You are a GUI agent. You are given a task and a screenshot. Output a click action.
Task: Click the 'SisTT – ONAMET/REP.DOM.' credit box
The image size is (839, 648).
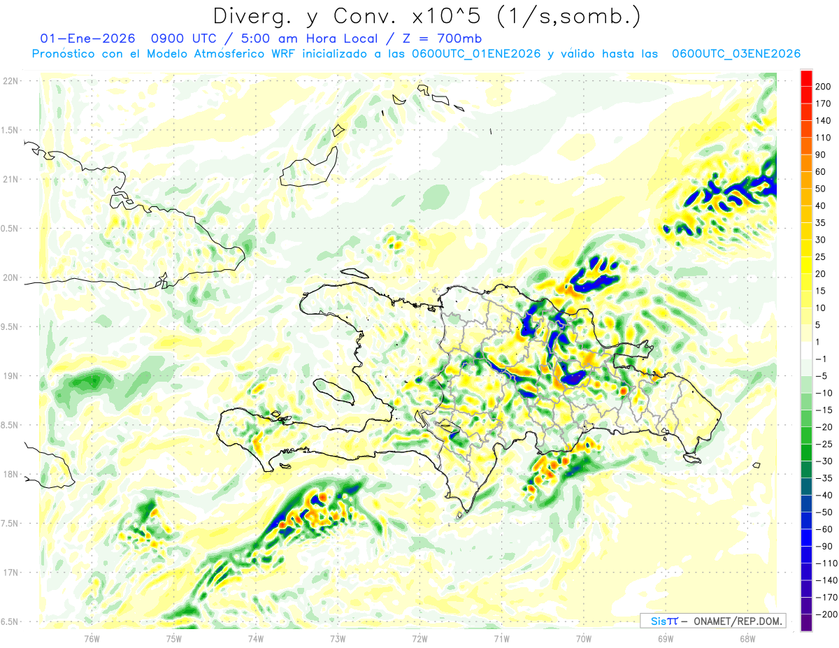pos(712,621)
